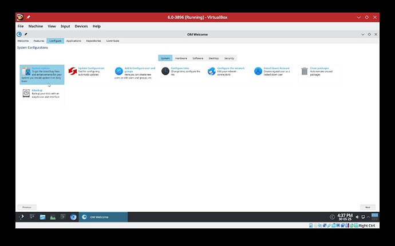Click the Update Configuration title link
Screen dimensions: 395x246
pyautogui.click(x=91, y=68)
